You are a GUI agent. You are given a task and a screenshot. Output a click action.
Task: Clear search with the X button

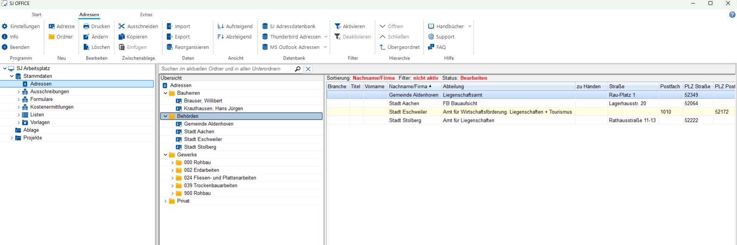308,69
